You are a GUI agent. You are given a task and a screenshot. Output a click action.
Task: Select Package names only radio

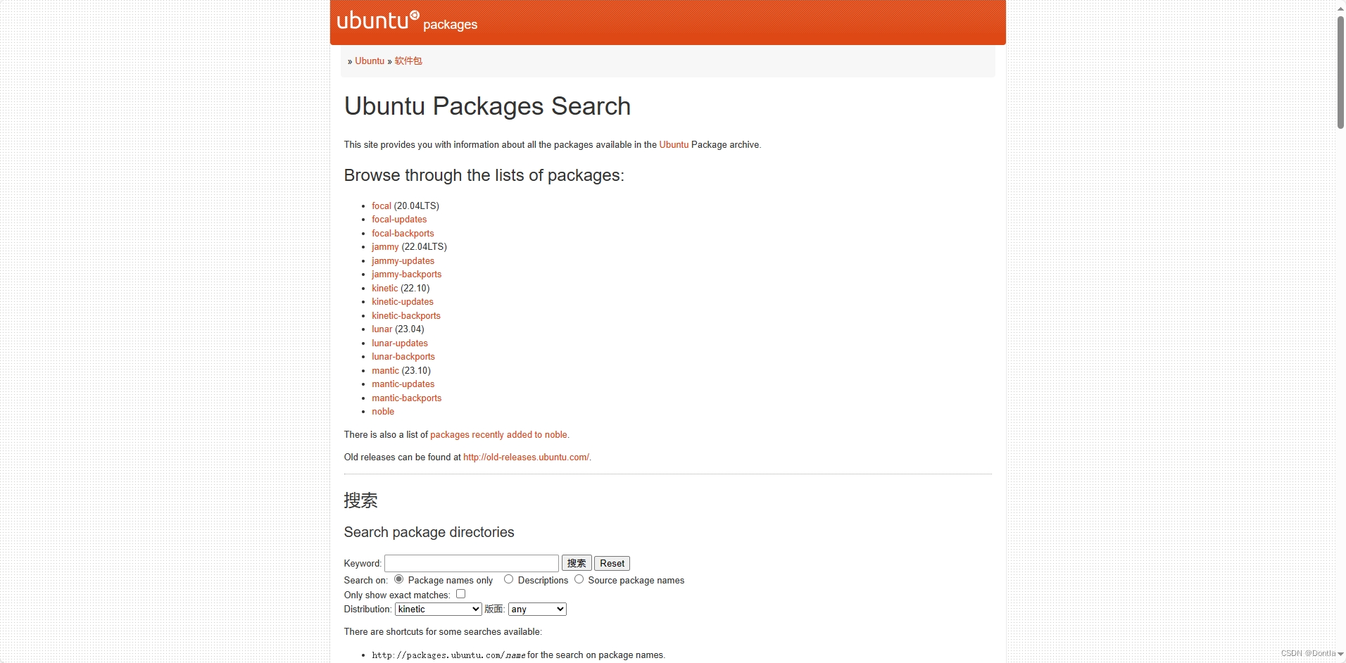(x=398, y=579)
